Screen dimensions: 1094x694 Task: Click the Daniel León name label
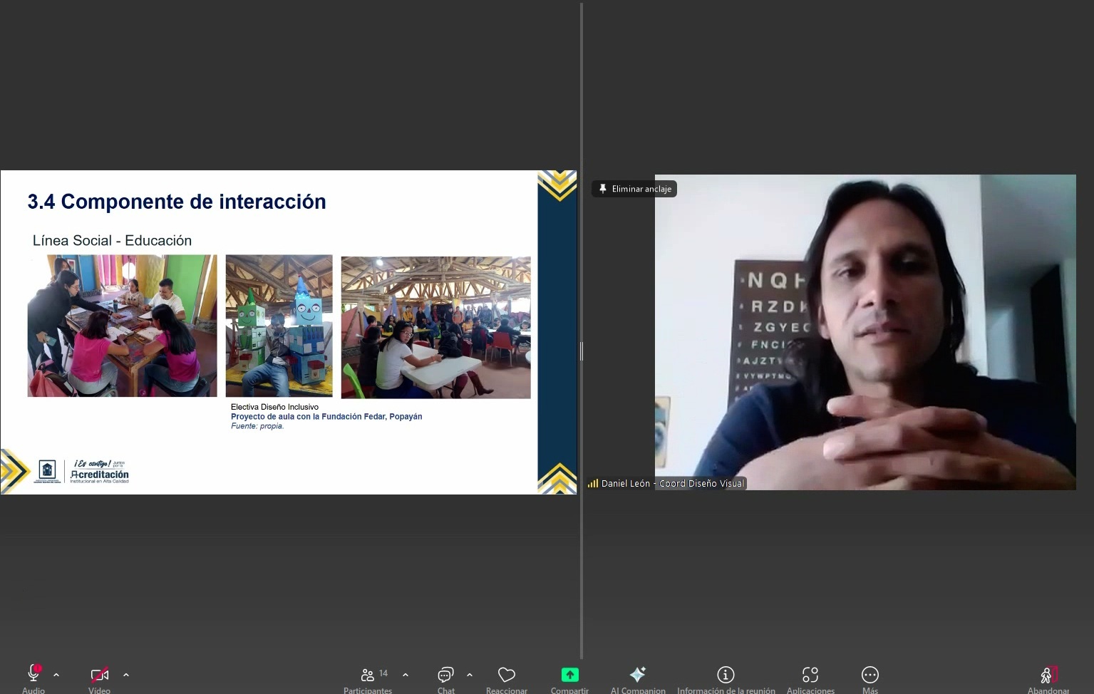pos(673,483)
